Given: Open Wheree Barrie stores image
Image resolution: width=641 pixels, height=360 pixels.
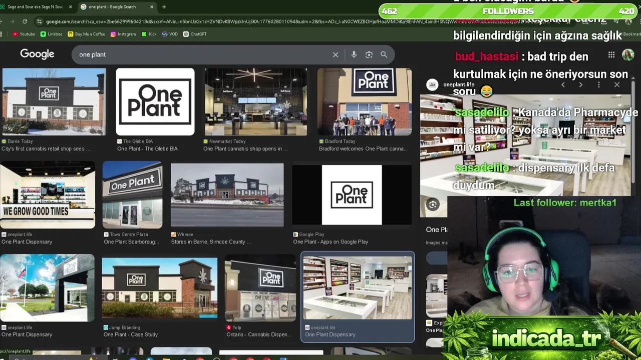Looking at the screenshot, I should pos(227,195).
